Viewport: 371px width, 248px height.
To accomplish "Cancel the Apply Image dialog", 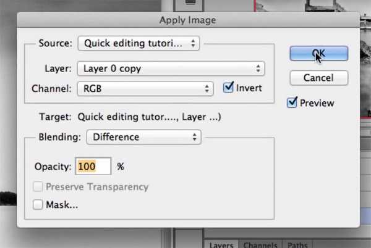I will pyautogui.click(x=318, y=78).
